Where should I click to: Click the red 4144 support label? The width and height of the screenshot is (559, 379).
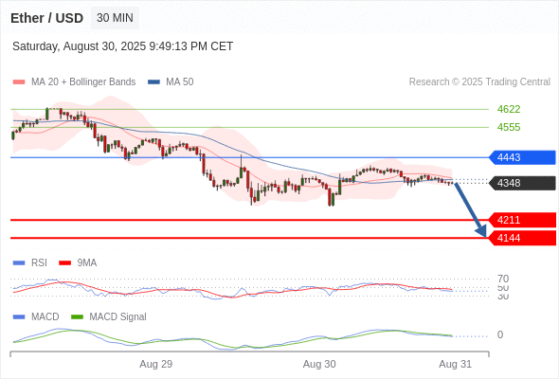[x=522, y=238]
